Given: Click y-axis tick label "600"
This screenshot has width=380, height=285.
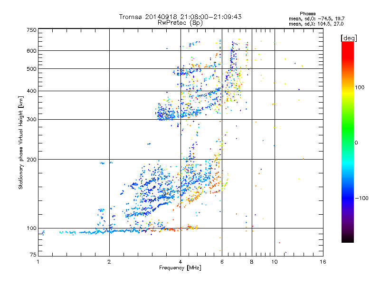Looking at the screenshot, I should 32,51.
